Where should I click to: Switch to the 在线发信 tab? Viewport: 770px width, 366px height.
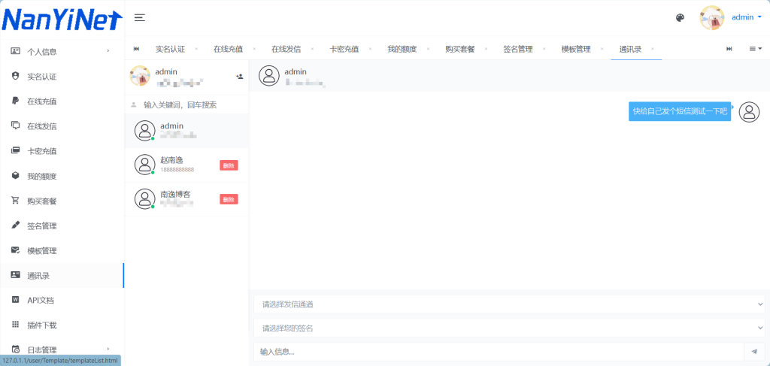286,49
